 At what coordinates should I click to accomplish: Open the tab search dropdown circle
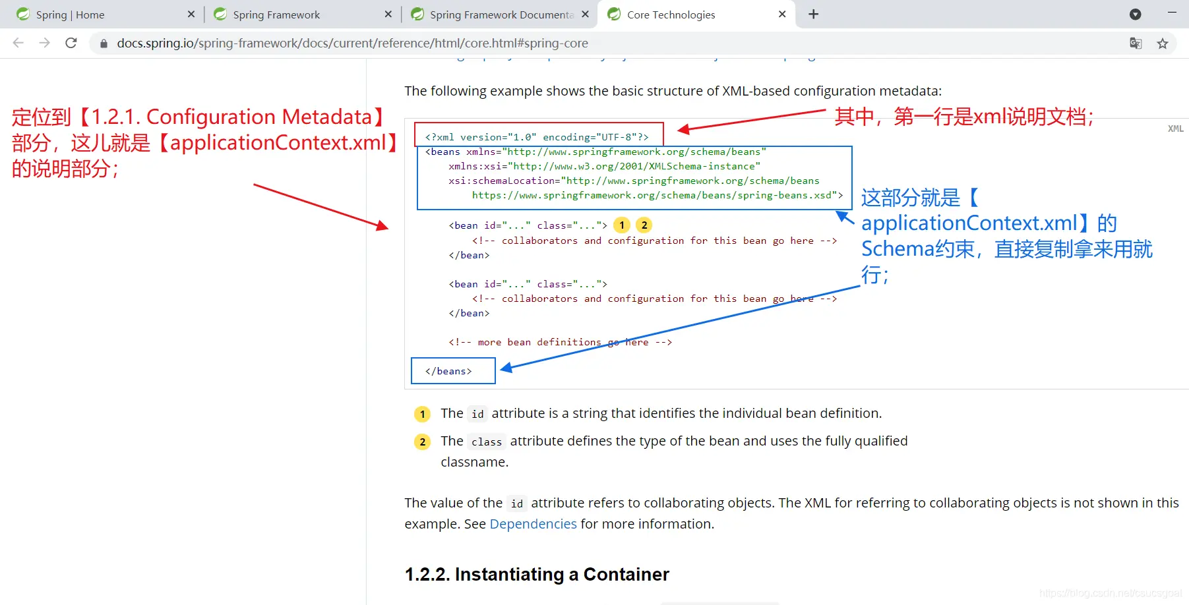[1136, 14]
